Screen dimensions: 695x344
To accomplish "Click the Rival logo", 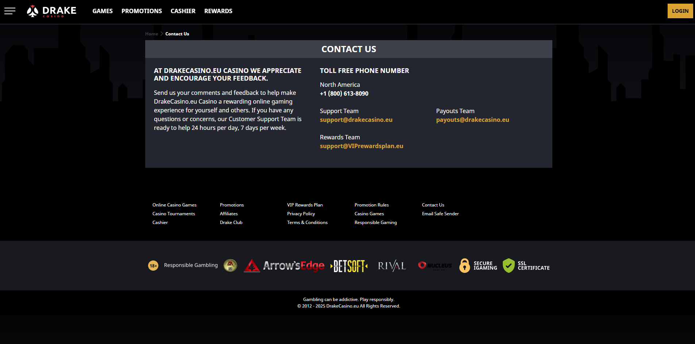I will pos(392,266).
